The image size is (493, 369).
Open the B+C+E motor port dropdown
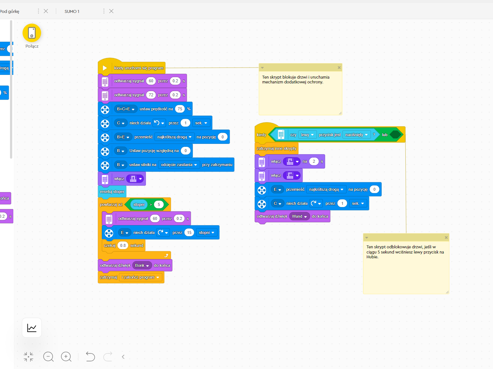(125, 109)
